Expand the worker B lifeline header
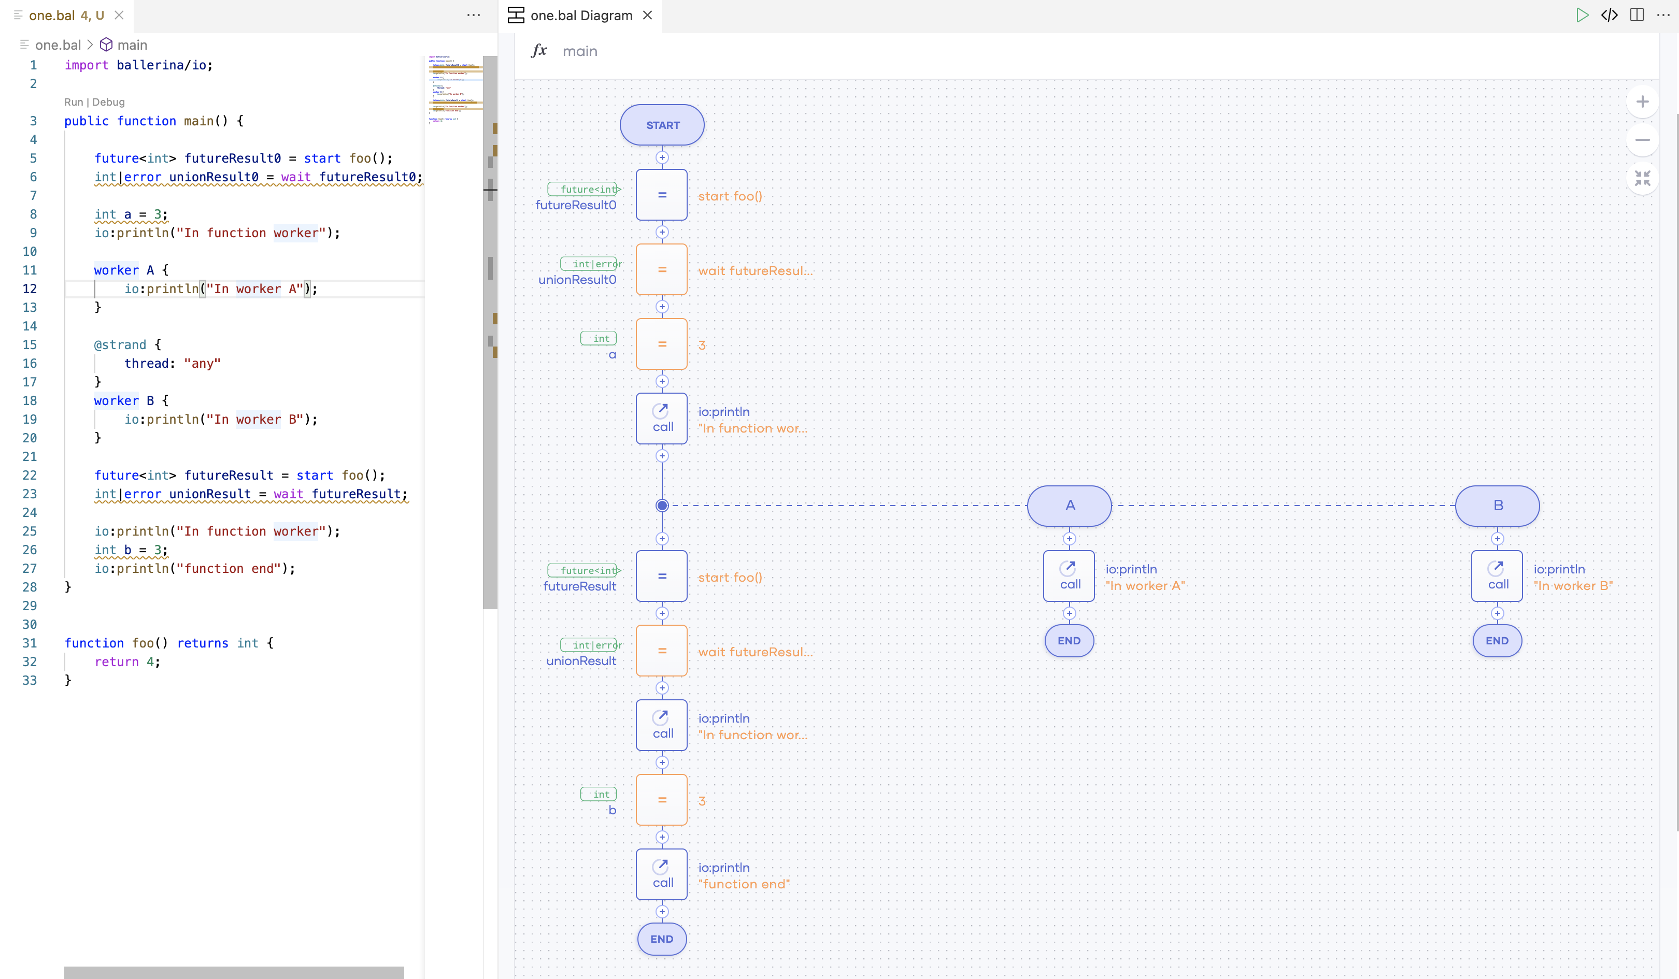Image resolution: width=1679 pixels, height=979 pixels. coord(1497,506)
